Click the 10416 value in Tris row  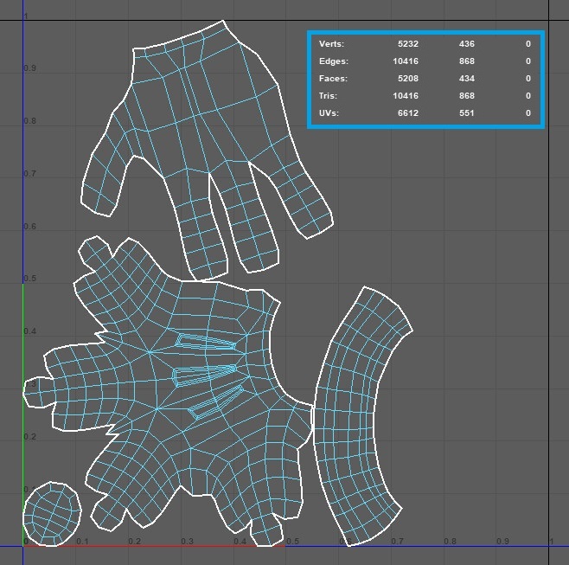pyautogui.click(x=406, y=96)
